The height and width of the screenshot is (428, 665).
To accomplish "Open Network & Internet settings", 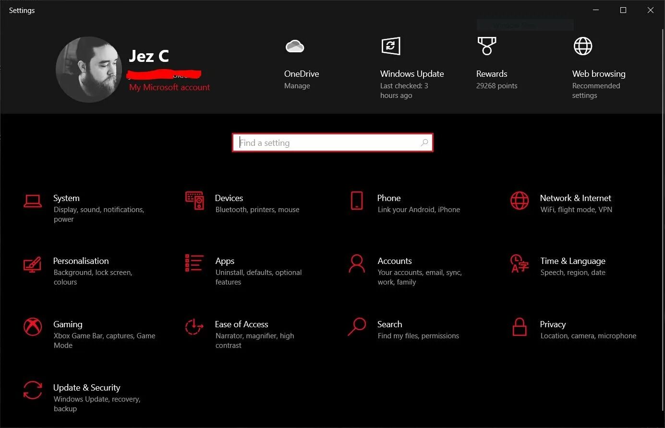I will click(x=575, y=198).
